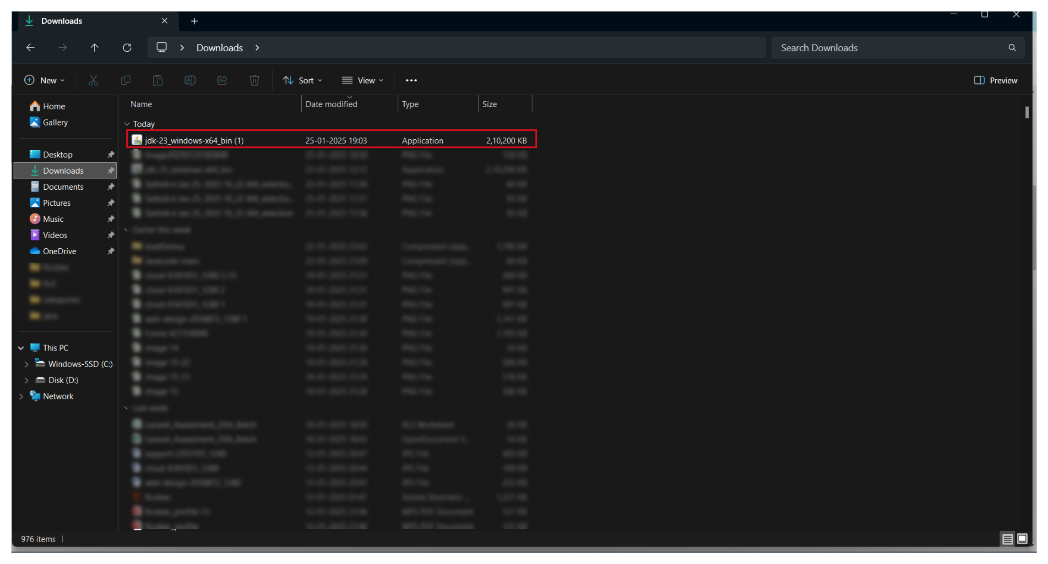
Task: Unpin Documents using its pin icon
Action: (110, 187)
